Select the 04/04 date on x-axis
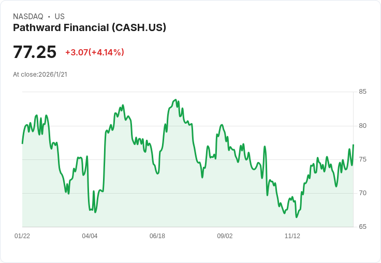Image resolution: width=381 pixels, height=263 pixels. 90,236
